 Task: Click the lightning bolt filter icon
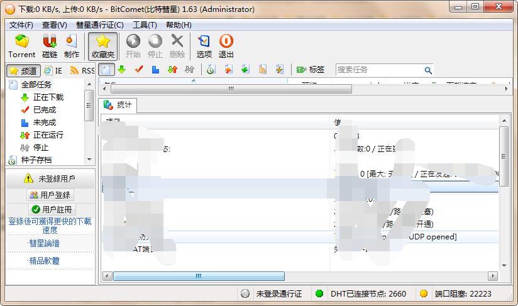(280, 69)
